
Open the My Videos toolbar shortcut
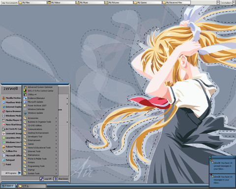pos(61,2)
